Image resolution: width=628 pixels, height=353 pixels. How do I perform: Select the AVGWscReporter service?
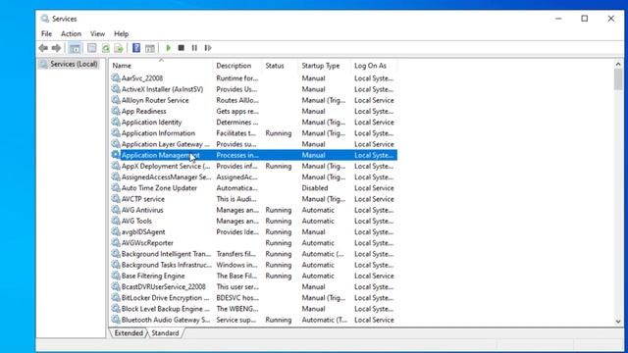click(x=253, y=242)
